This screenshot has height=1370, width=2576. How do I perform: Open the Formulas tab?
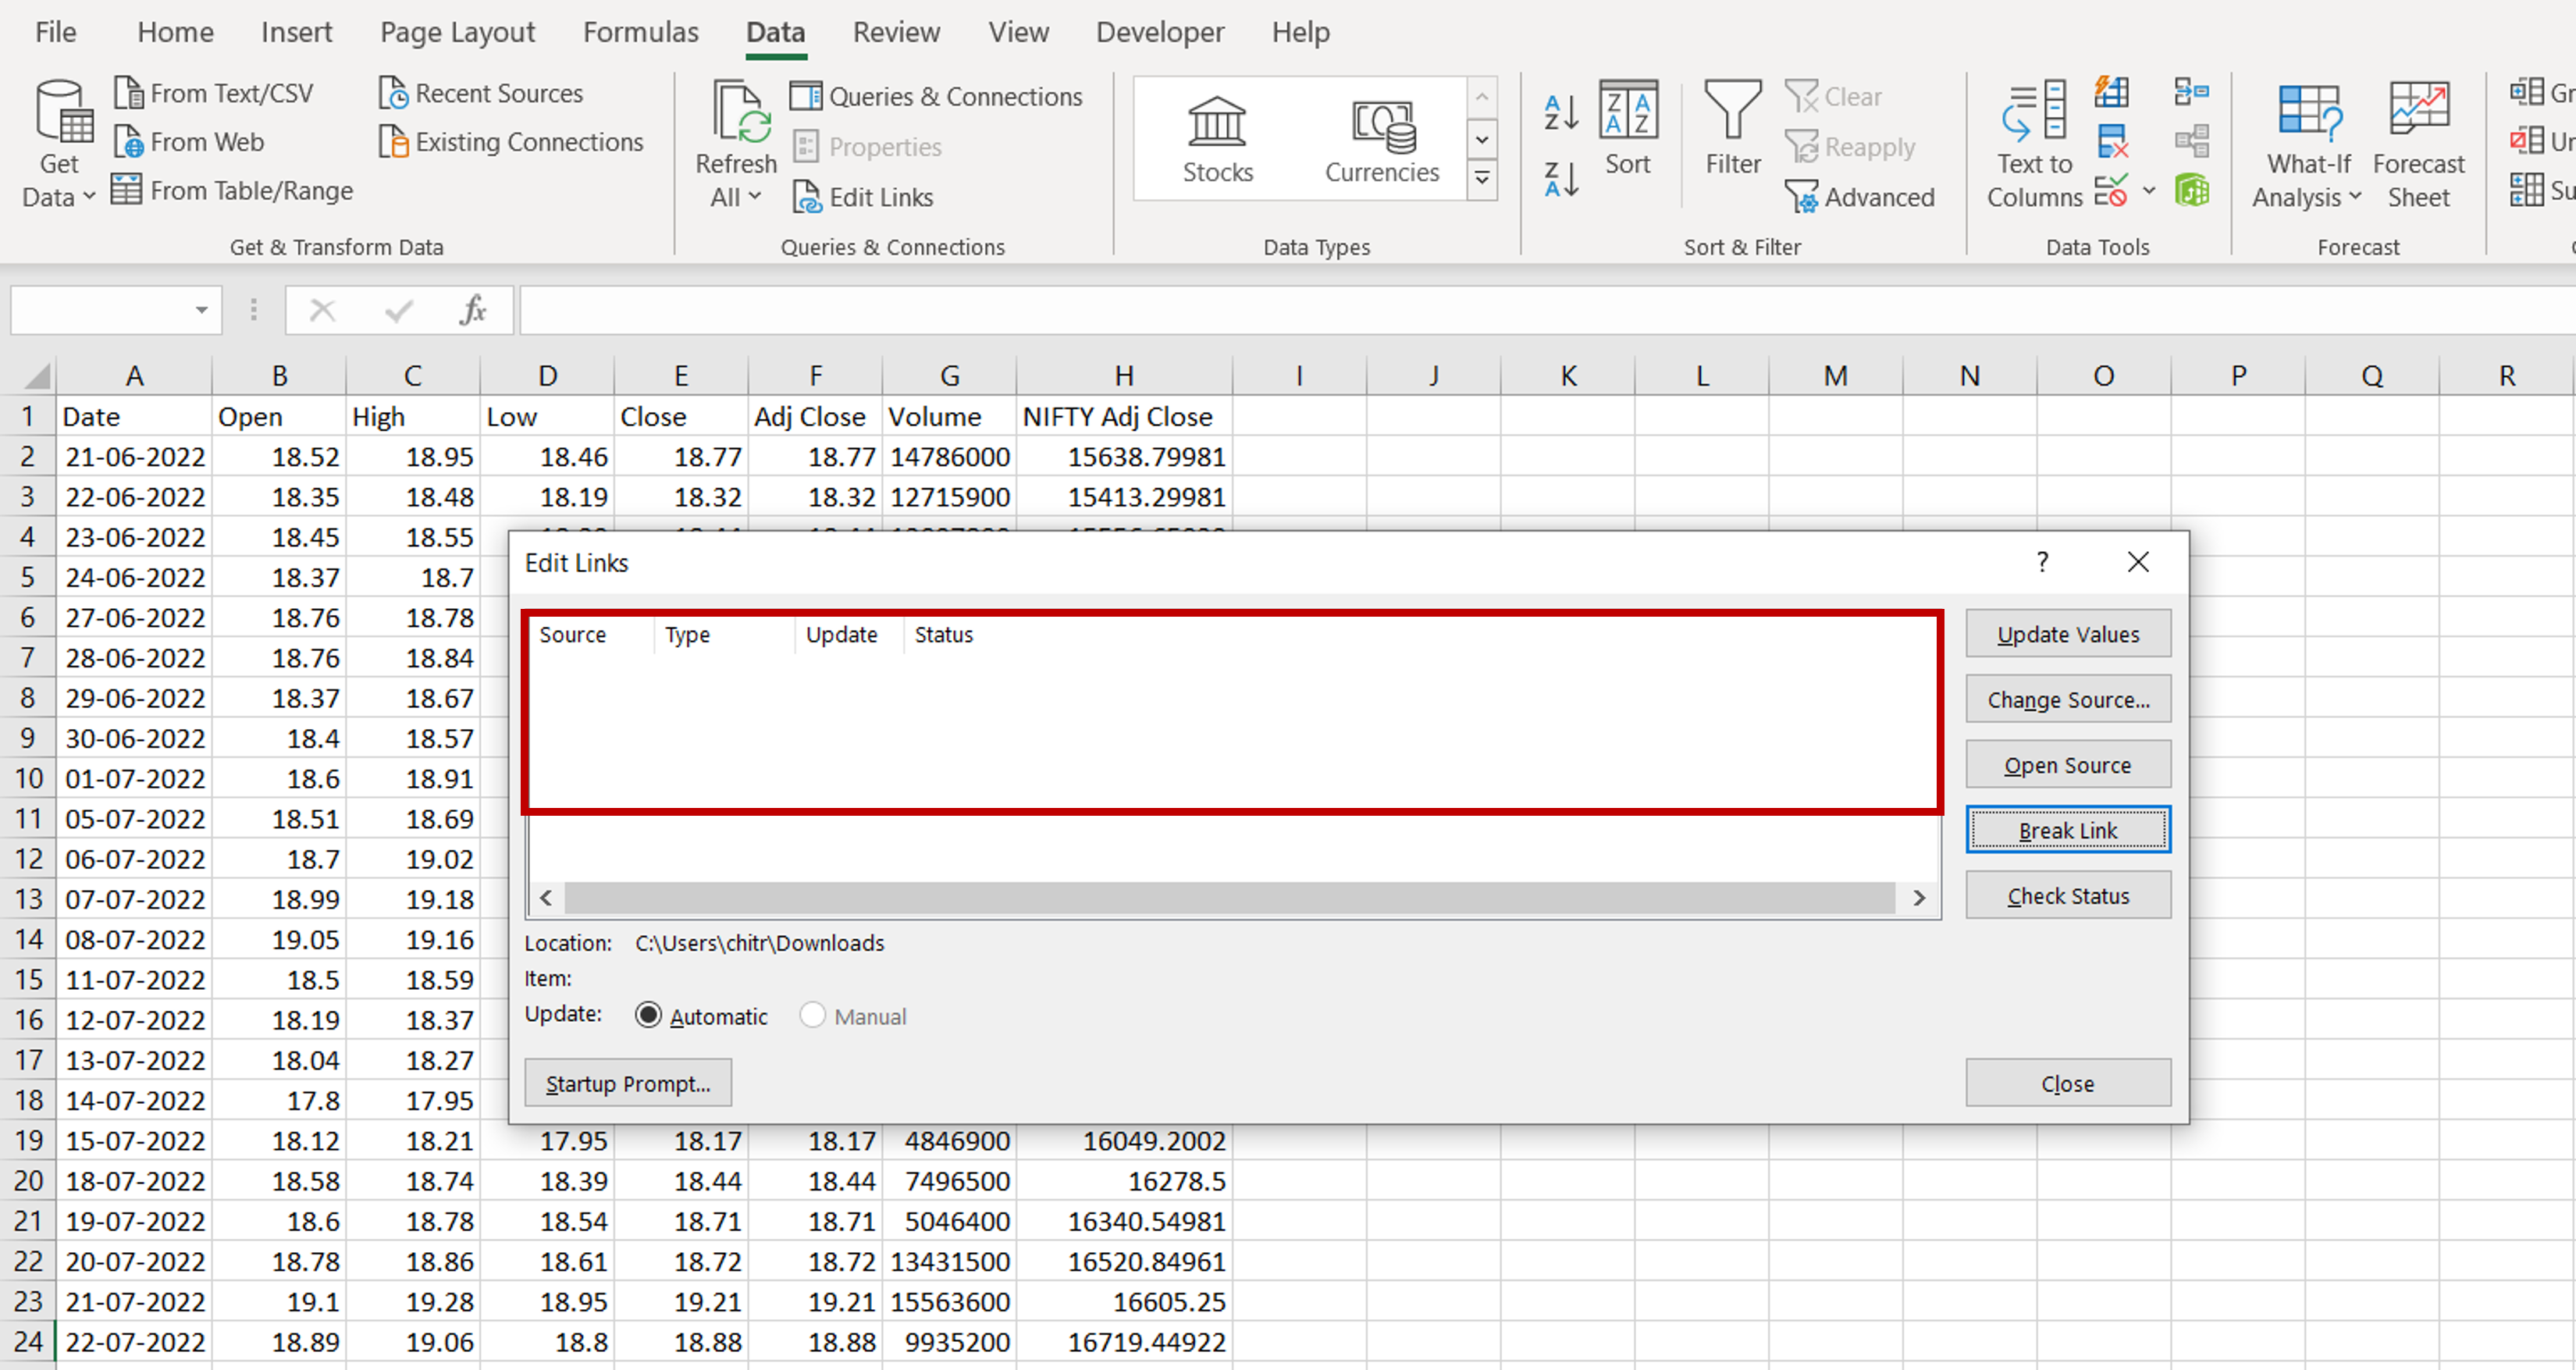[641, 32]
